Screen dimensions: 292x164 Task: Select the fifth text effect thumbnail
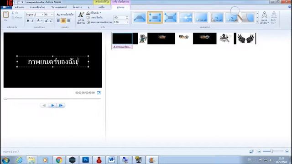(201, 17)
